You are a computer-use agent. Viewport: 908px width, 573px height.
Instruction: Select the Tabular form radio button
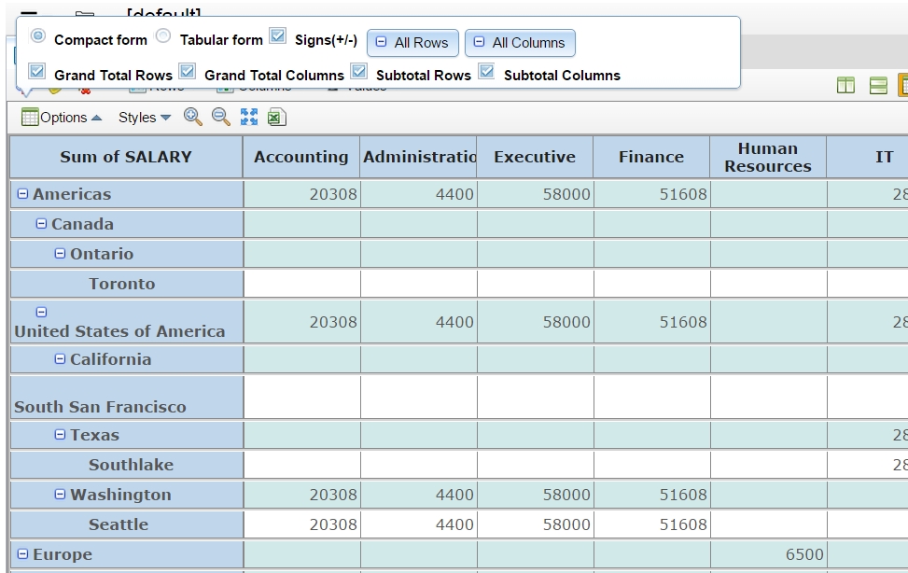click(163, 36)
